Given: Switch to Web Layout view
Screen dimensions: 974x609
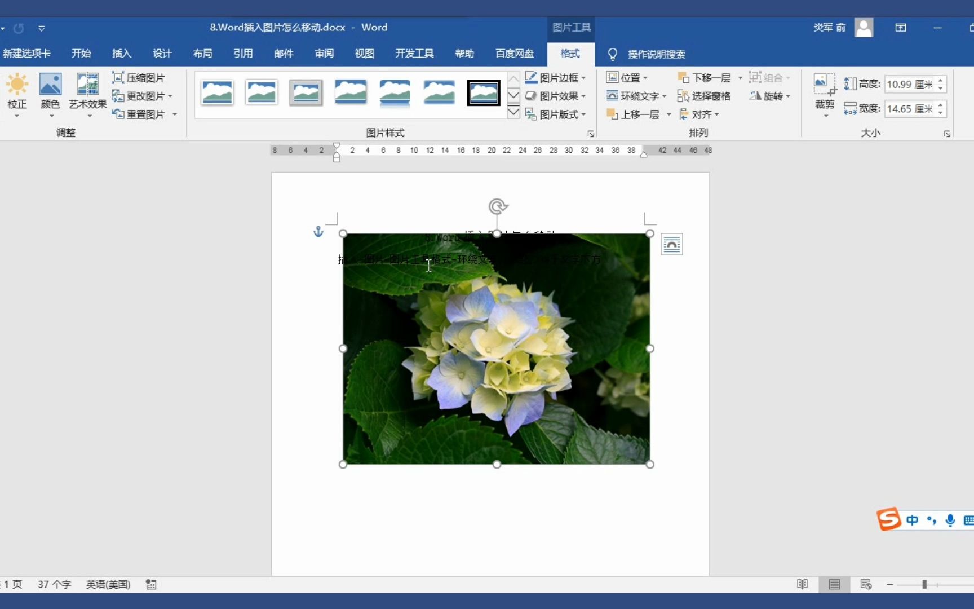Looking at the screenshot, I should (866, 584).
